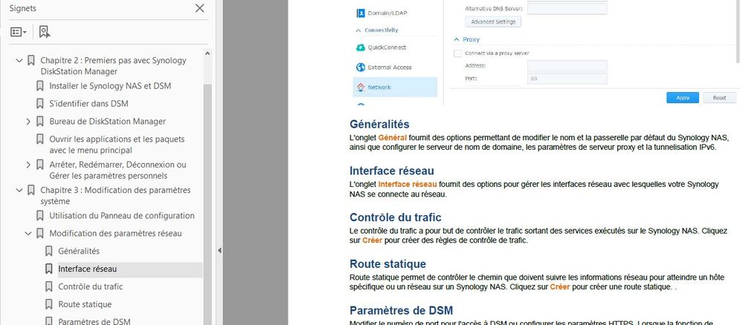Click the Interface réseau heading in document

point(392,171)
